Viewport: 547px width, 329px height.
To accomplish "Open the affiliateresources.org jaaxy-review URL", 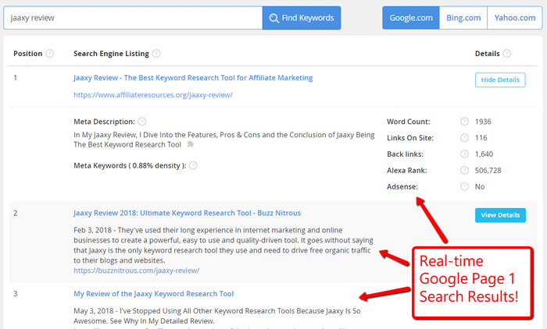I will pyautogui.click(x=153, y=94).
